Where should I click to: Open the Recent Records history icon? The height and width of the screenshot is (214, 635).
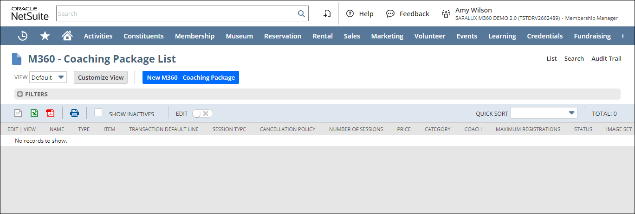pos(23,36)
